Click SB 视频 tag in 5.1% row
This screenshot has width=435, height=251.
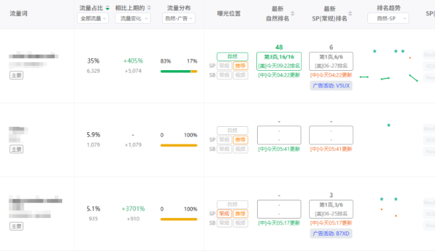240,223
